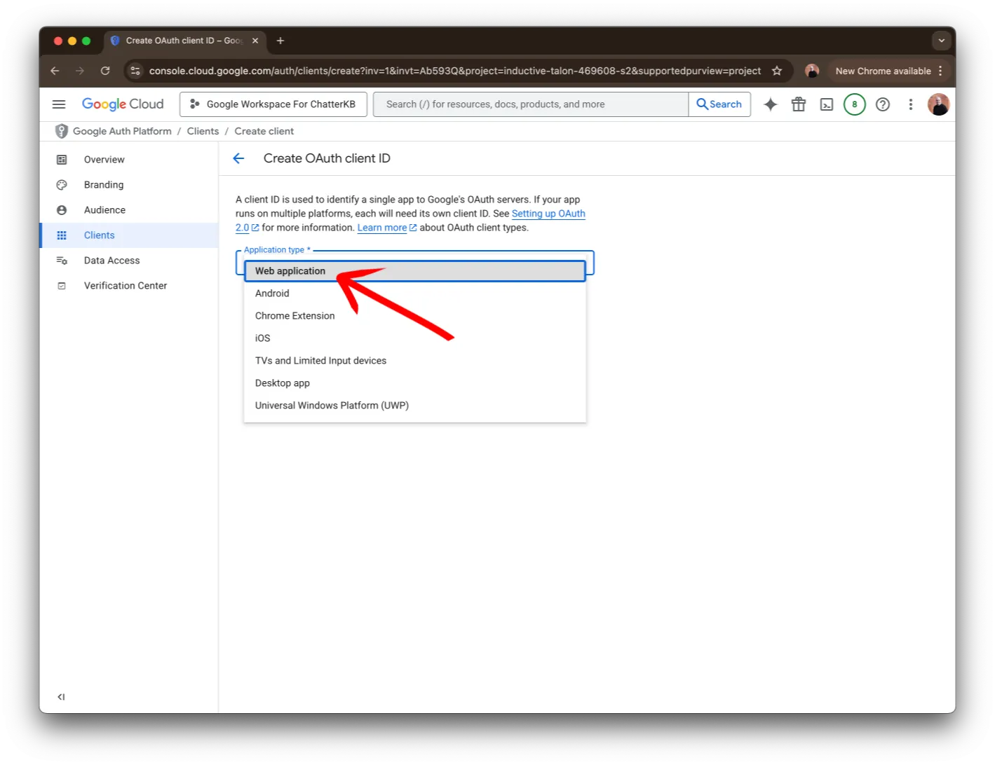Viewport: 995px width, 765px height.
Task: Click the Chrome address bar URL
Action: point(454,71)
